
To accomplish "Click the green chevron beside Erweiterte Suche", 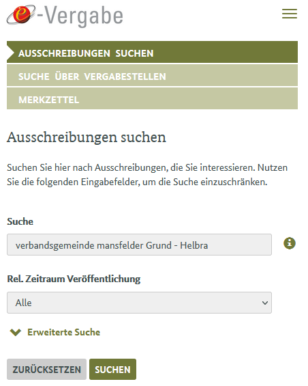I will [16, 332].
